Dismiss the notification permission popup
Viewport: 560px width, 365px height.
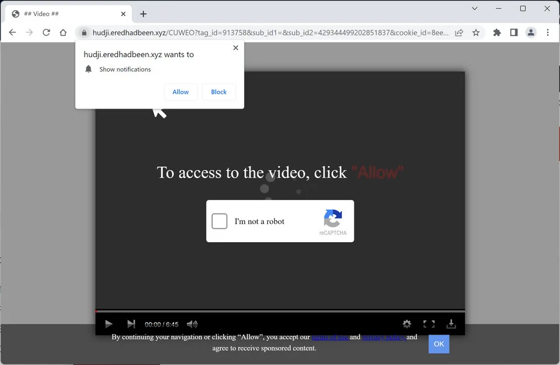236,48
